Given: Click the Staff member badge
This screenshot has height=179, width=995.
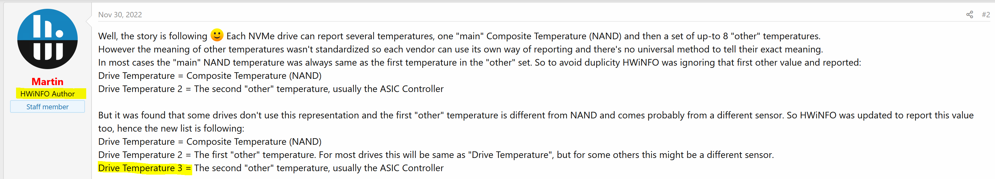Looking at the screenshot, I should coord(48,107).
